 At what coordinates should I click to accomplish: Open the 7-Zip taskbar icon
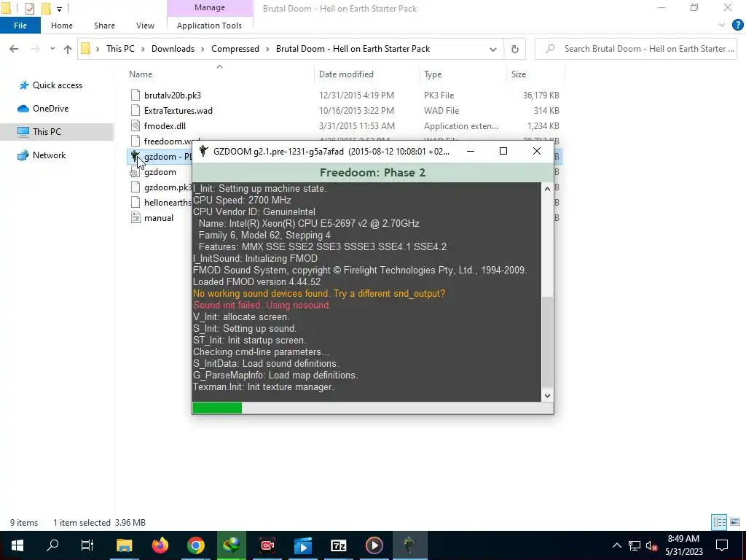coord(338,545)
